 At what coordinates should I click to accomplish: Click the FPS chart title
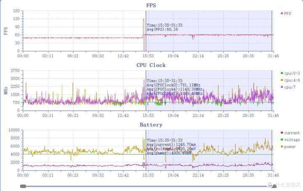pos(151,5)
